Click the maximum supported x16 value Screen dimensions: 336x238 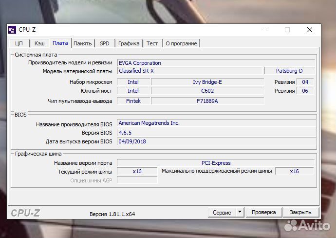tap(295, 171)
